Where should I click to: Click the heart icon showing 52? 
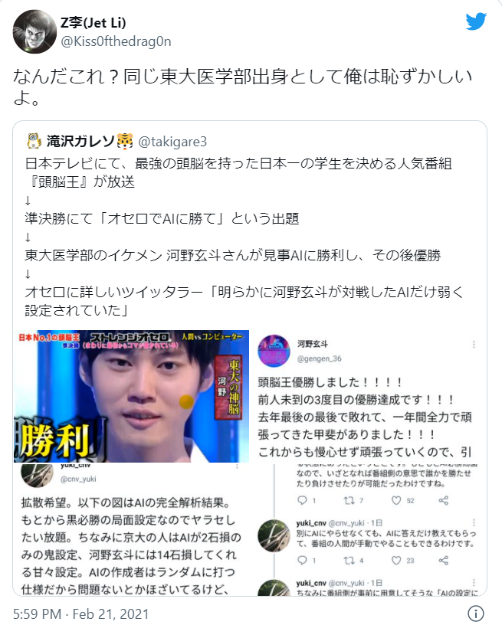[396, 500]
